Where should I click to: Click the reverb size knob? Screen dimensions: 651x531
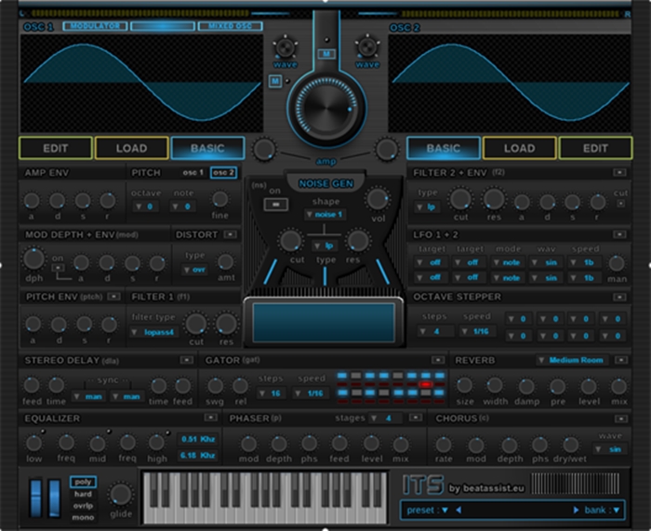pos(464,385)
